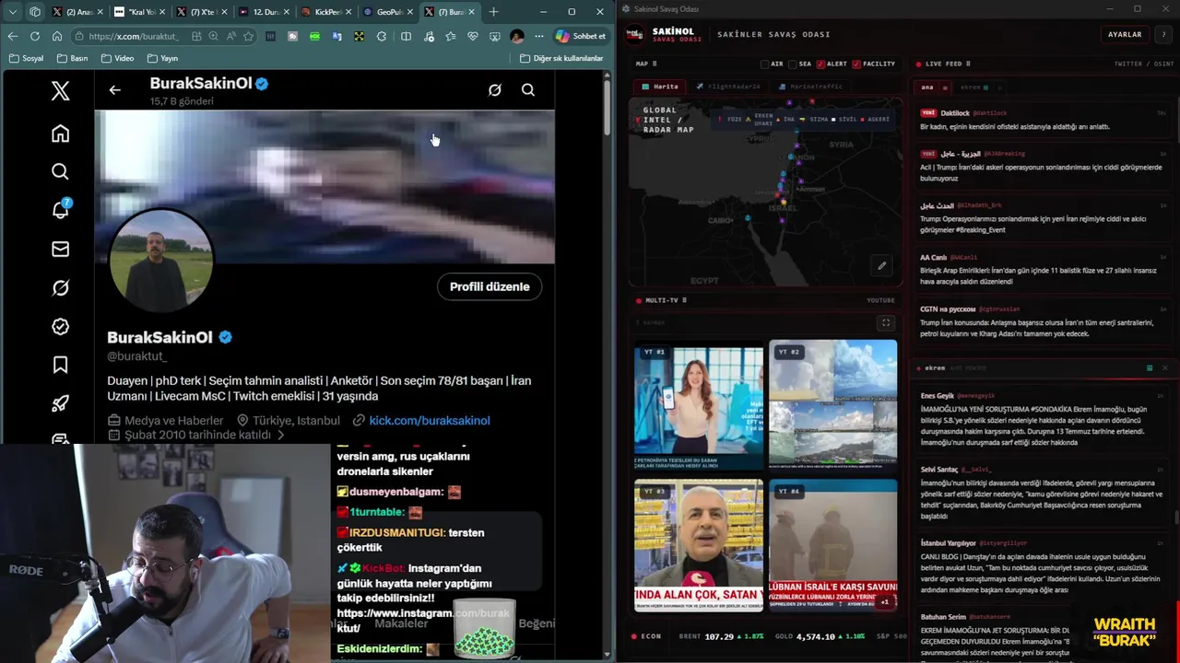Edit the map with the pencil icon

[x=881, y=266]
